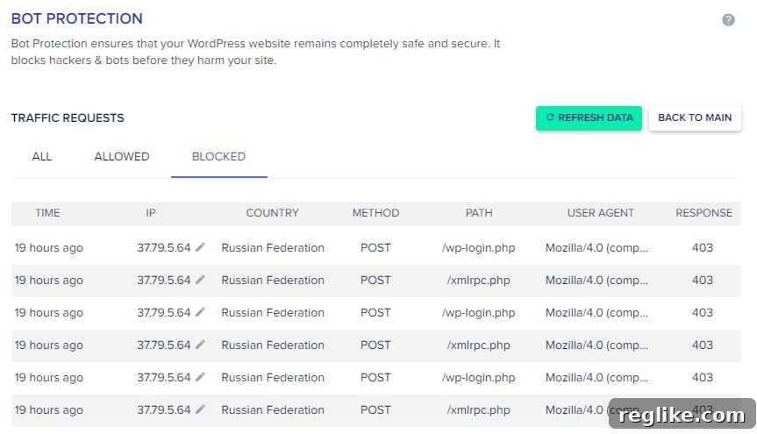Click edit pencil in second row
Image resolution: width=757 pixels, height=434 pixels.
(x=200, y=280)
